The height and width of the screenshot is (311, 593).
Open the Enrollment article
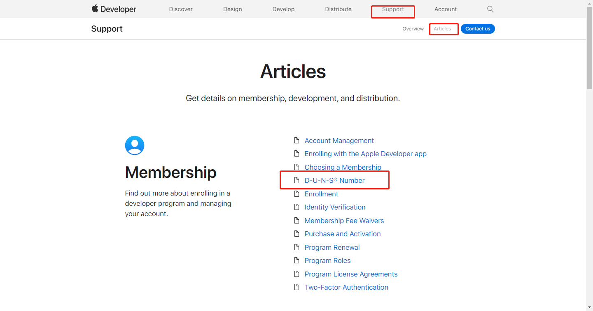(x=322, y=194)
